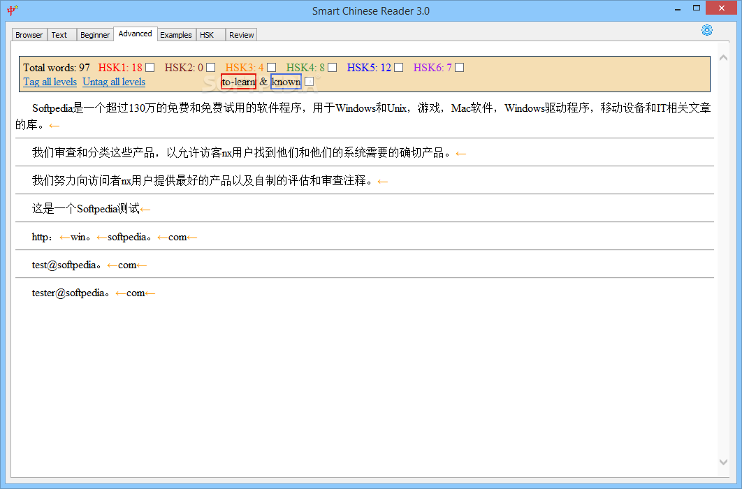Screen dimensions: 742x489
Task: Click the scrollbar up arrow
Action: tap(724, 58)
